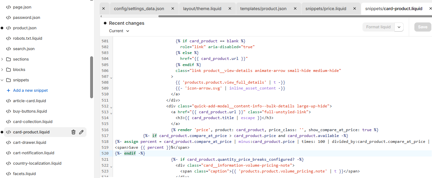Rename card-product.liquid with pencil icon
432x178 pixels.
[x=81, y=132]
